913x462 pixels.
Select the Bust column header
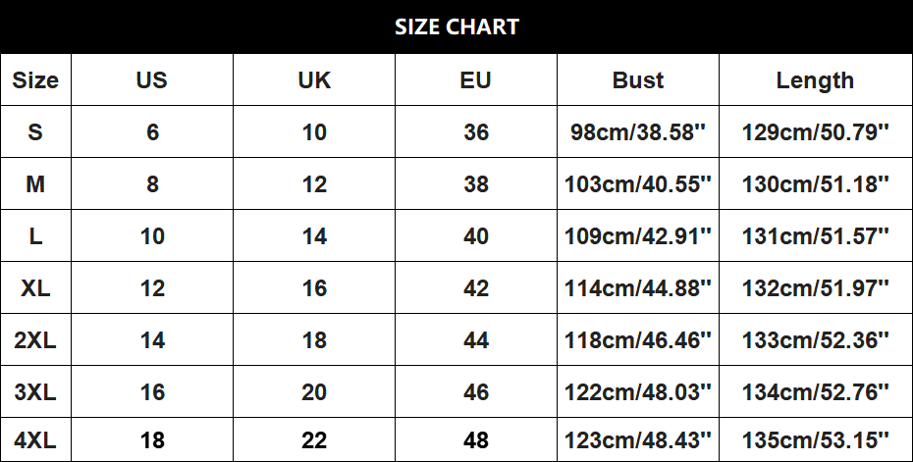coord(638,80)
